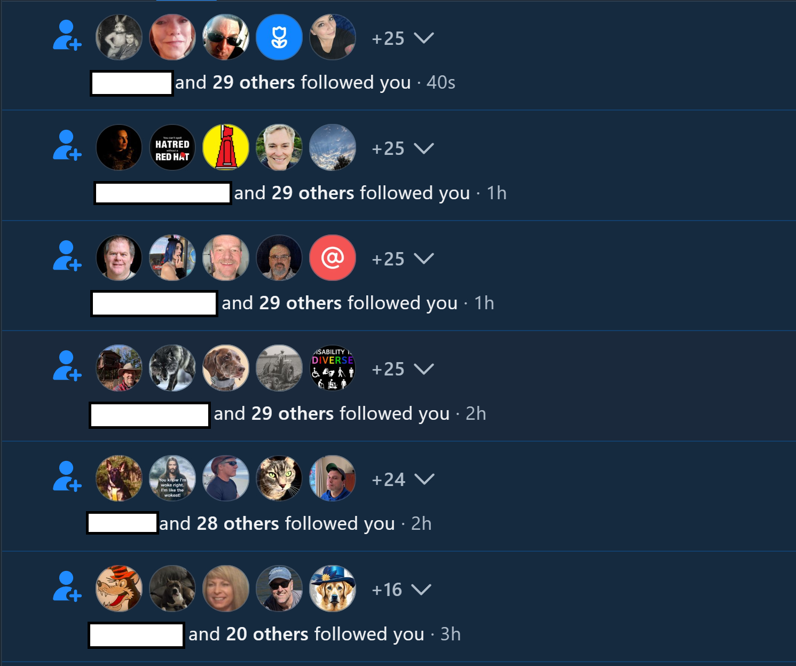Click the blue tulip flower avatar
The width and height of the screenshot is (796, 666).
point(279,37)
